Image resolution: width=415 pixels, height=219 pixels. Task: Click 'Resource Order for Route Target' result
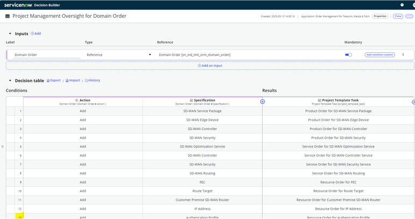338,191
